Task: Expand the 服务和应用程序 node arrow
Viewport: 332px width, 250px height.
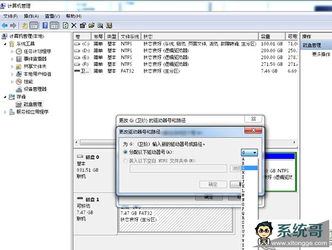Action: click(5, 112)
